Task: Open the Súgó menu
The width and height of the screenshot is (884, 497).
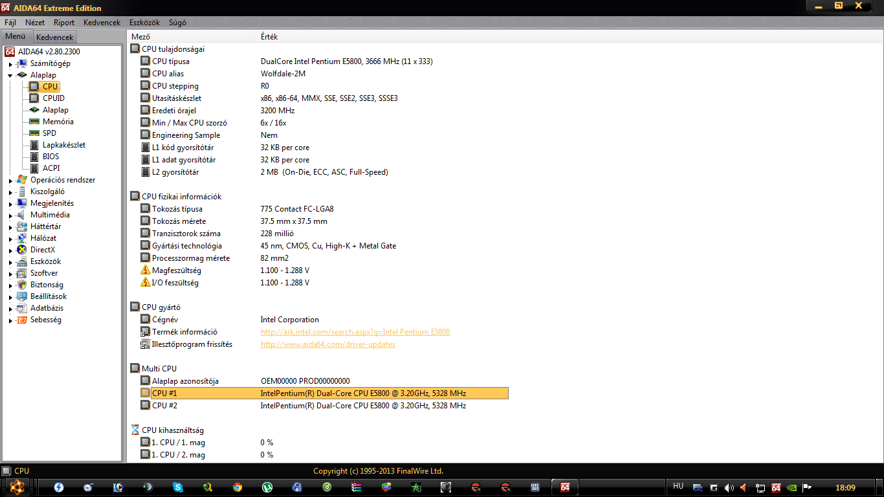Action: click(177, 22)
